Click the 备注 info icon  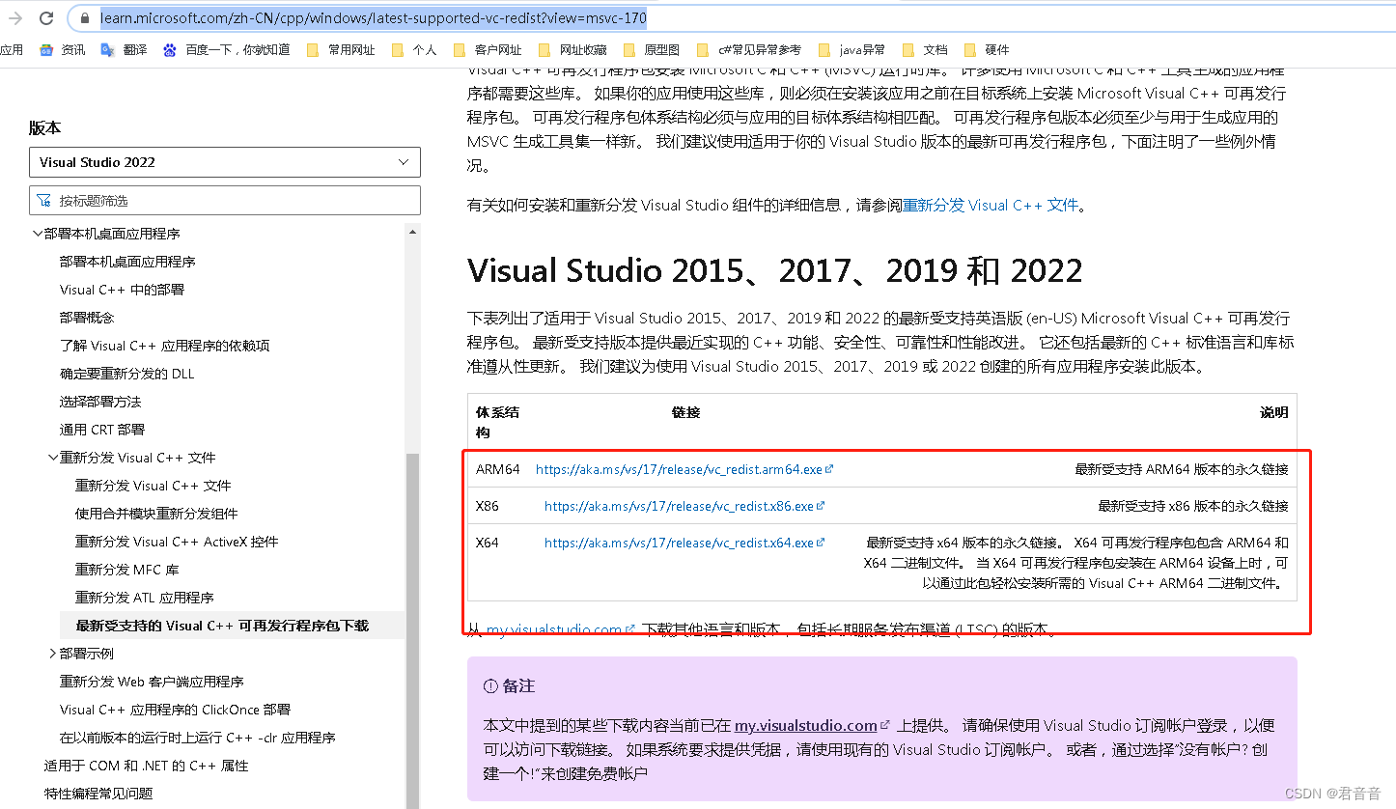point(490,686)
